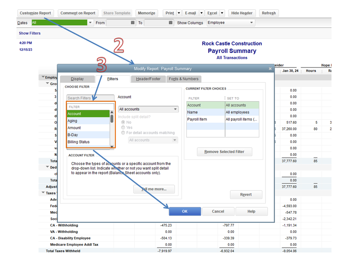348x261 pixels.
Task: Click the Print button
Action: (170, 13)
